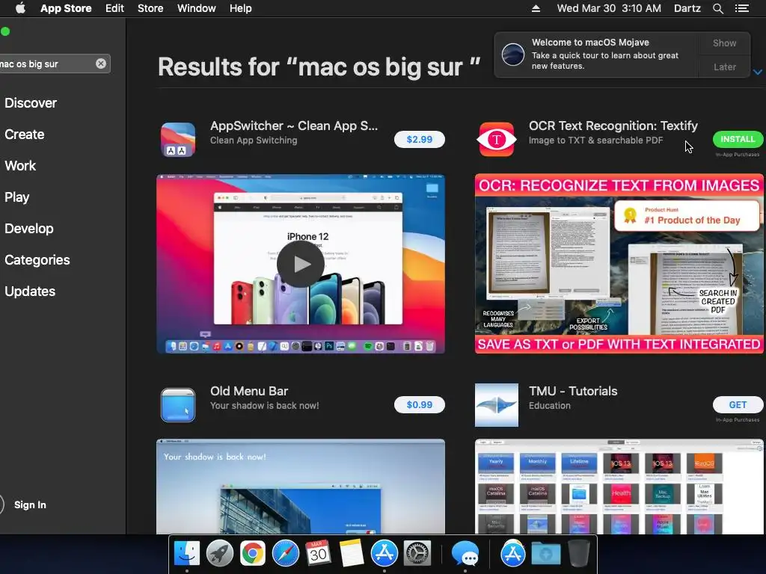Open the App Store menu
766x574 pixels.
click(x=66, y=8)
